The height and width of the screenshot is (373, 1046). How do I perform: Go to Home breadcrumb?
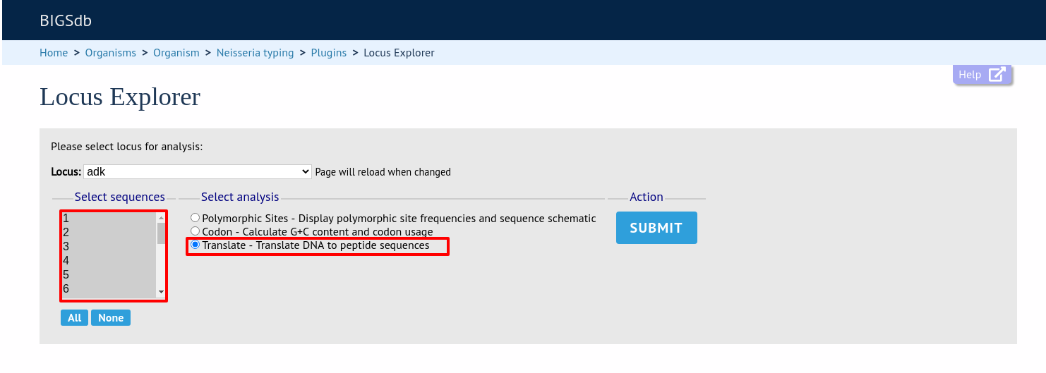(x=54, y=53)
